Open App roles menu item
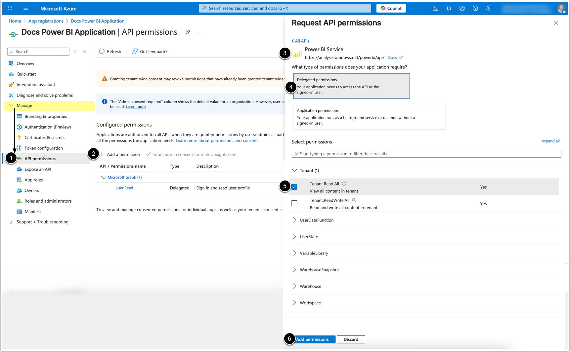This screenshot has height=352, width=570. point(34,180)
